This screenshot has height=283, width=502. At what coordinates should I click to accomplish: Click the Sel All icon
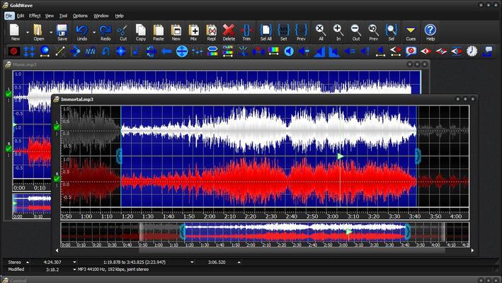tap(266, 33)
